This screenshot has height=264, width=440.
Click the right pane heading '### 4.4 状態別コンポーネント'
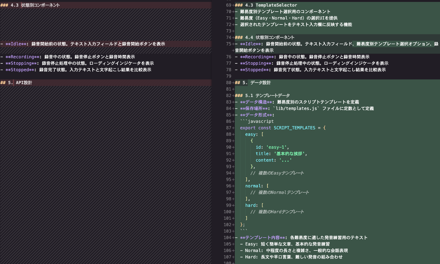pos(265,37)
